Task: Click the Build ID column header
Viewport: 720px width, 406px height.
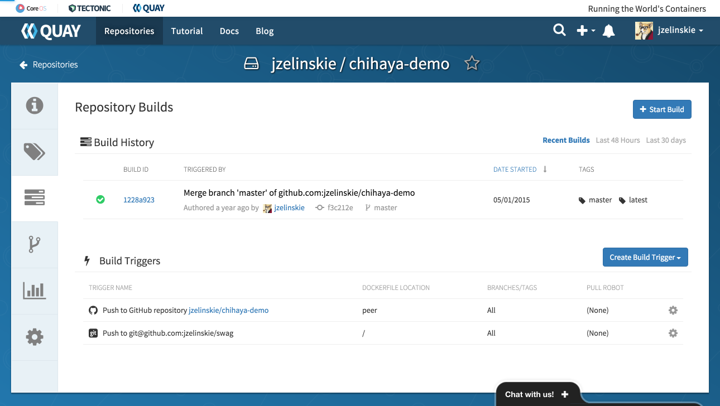Action: 136,170
